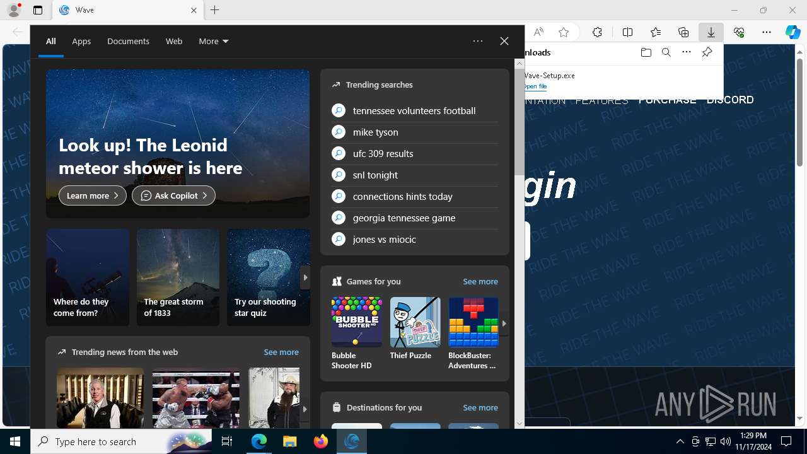Show next games carousel arrow
The image size is (807, 454).
tap(504, 323)
